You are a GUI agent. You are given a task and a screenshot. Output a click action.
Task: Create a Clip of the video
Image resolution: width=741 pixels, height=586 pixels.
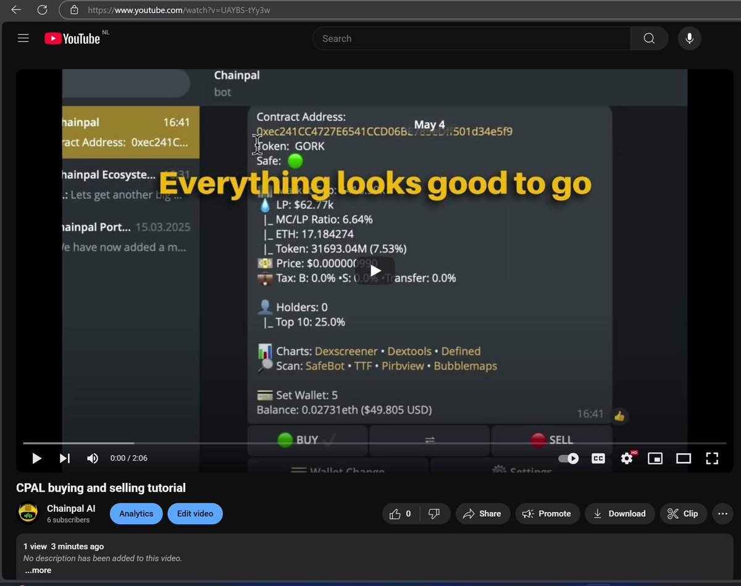(x=683, y=514)
